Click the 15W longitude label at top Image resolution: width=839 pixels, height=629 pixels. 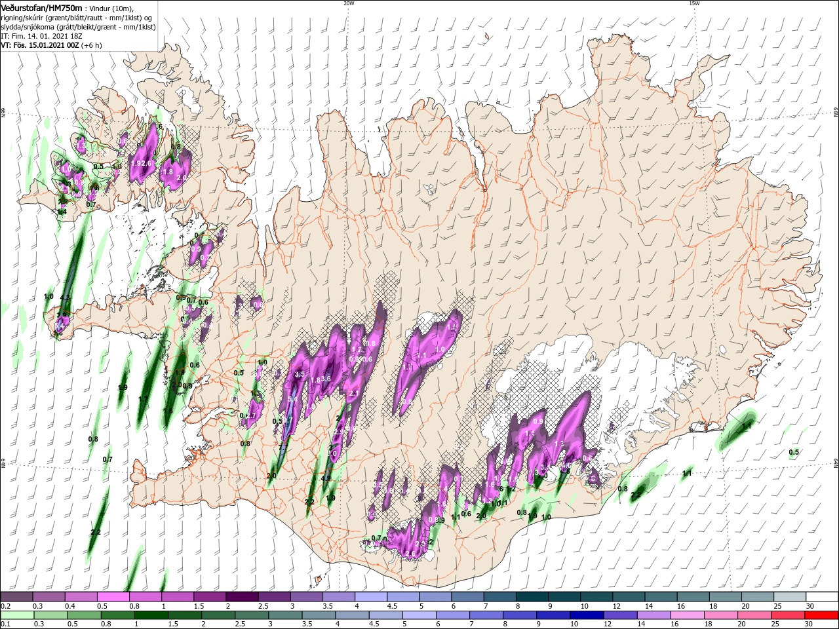[694, 3]
